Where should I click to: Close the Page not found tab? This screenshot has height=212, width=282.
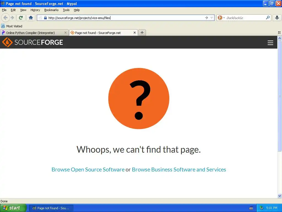[x=134, y=33]
